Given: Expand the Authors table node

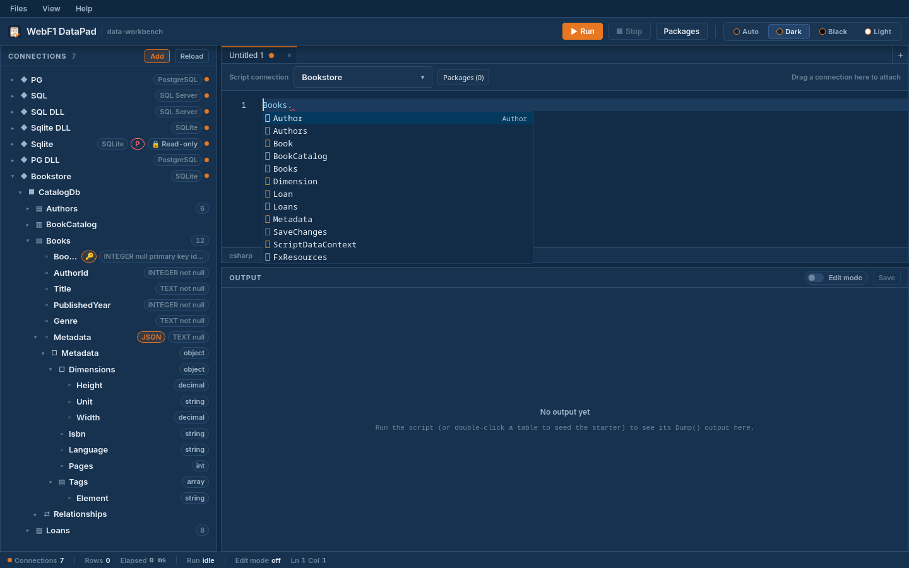Looking at the screenshot, I should tap(27, 209).
